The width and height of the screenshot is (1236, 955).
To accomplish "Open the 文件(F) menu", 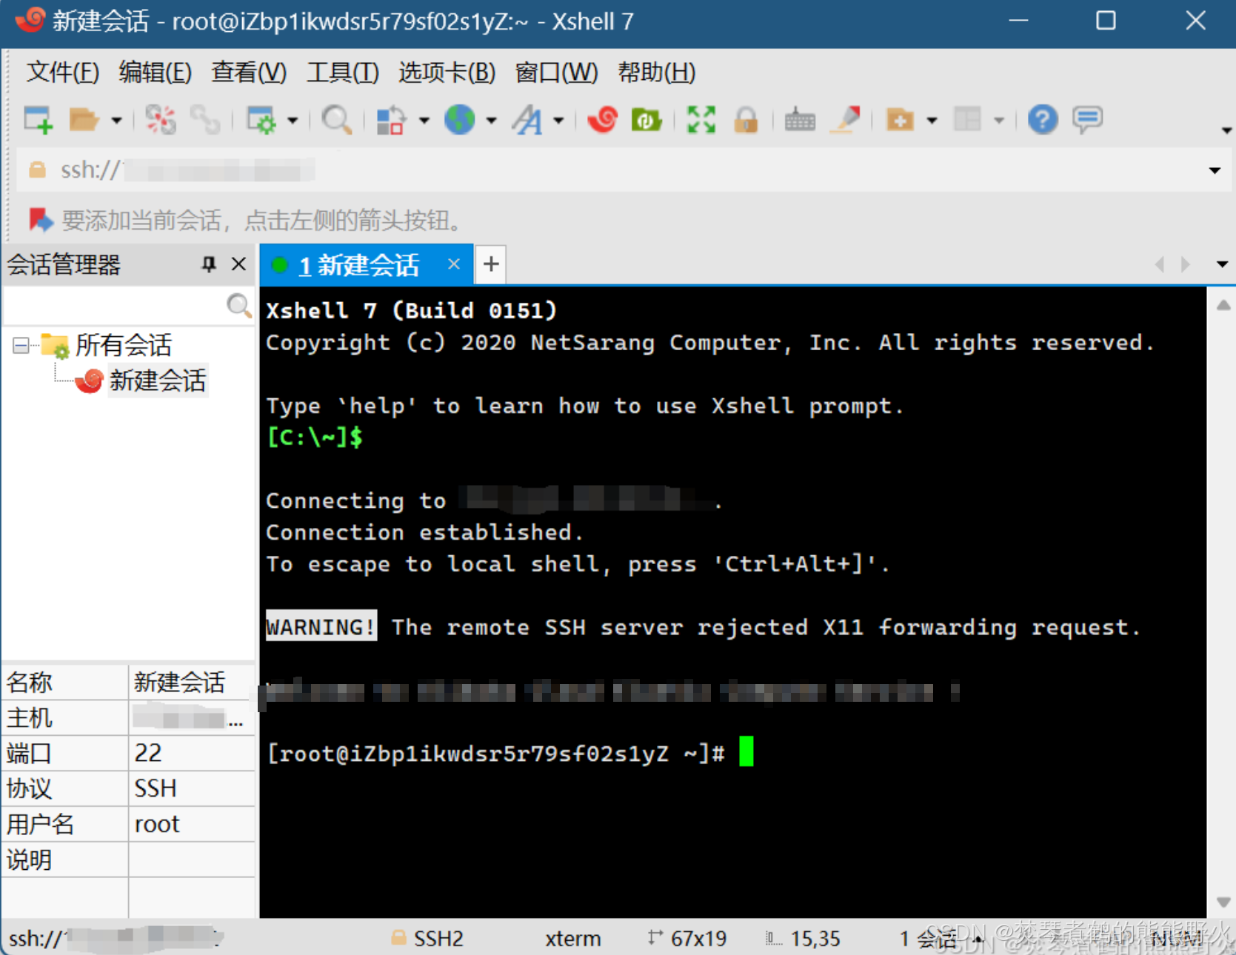I will (63, 73).
